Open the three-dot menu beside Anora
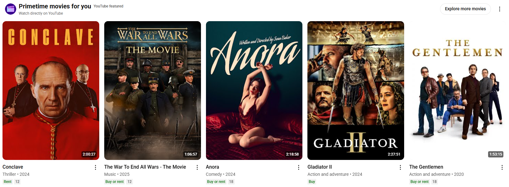The width and height of the screenshot is (509, 187). 299,167
